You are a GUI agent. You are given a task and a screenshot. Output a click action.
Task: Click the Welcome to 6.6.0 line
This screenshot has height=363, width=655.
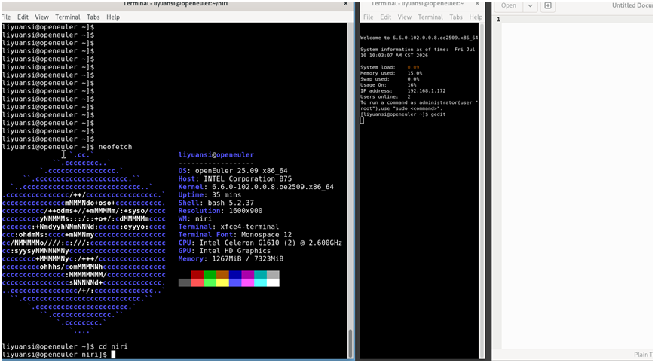pos(419,38)
